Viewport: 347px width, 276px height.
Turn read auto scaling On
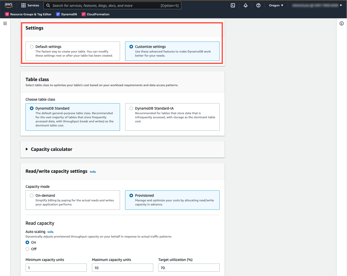tap(27, 242)
